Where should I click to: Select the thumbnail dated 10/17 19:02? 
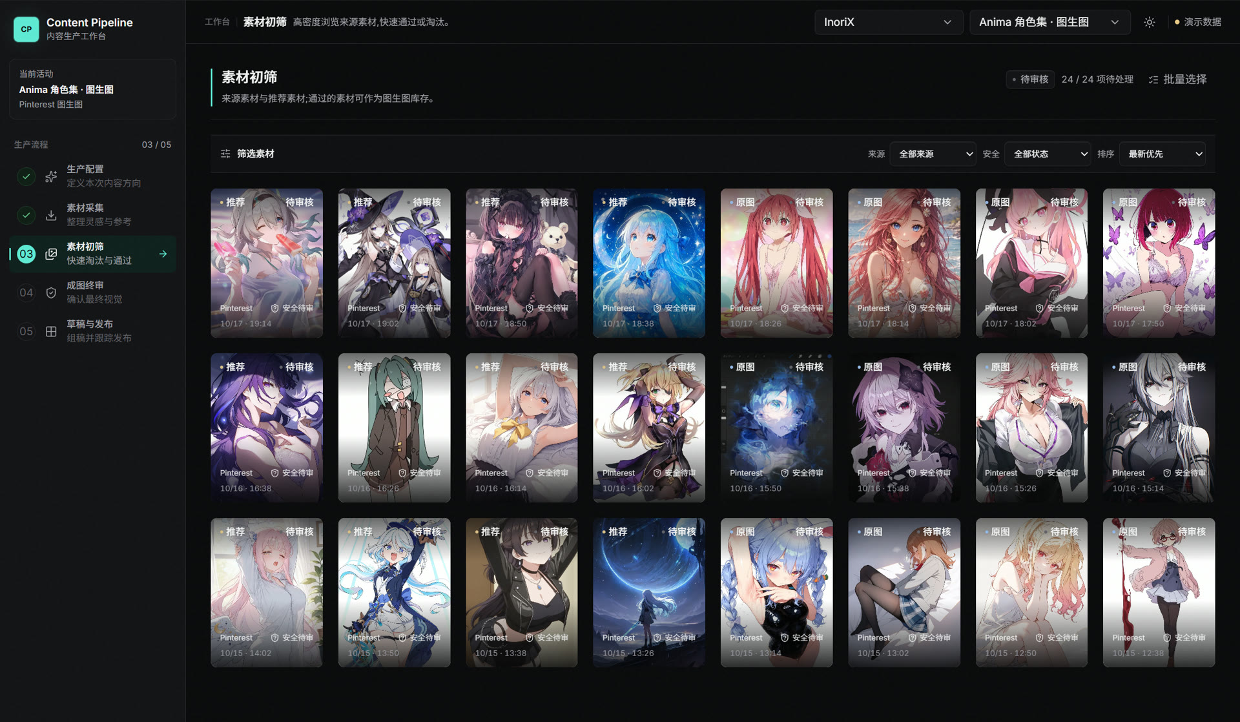click(394, 263)
